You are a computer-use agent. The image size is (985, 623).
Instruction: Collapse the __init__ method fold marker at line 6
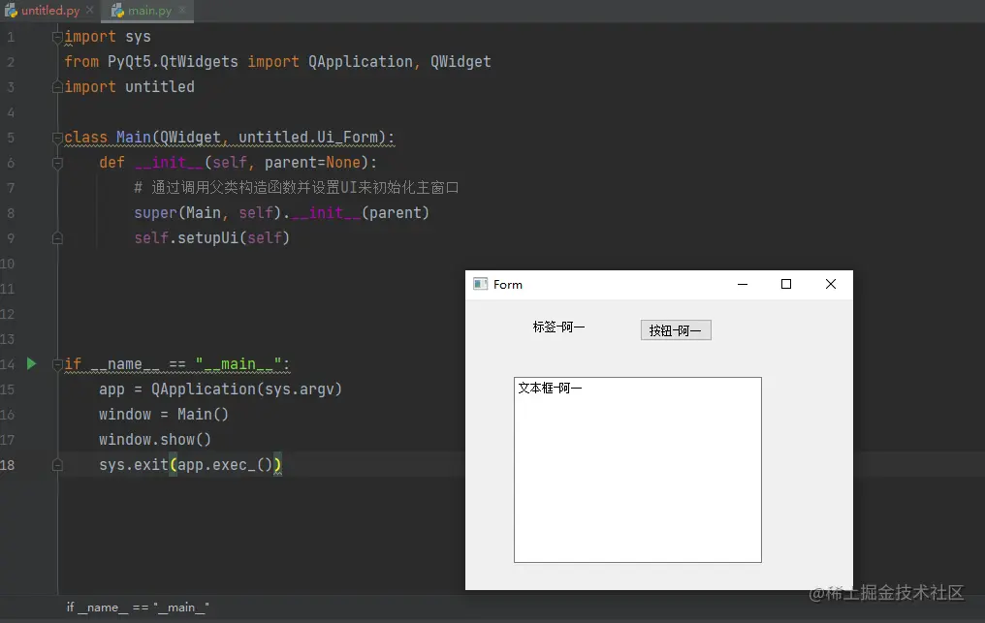[57, 163]
